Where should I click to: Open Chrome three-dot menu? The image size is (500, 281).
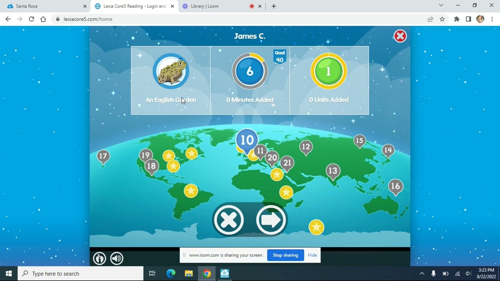pyautogui.click(x=492, y=19)
